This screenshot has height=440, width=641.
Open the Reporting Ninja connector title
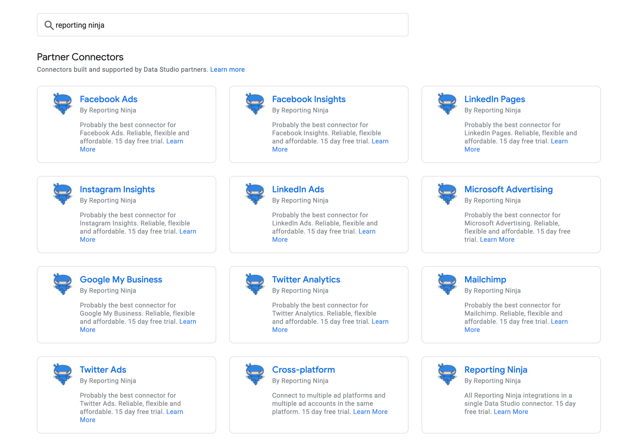click(x=496, y=370)
